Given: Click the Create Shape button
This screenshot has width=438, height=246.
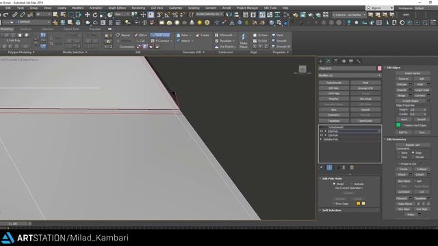Looking at the screenshot, I should [411, 101].
